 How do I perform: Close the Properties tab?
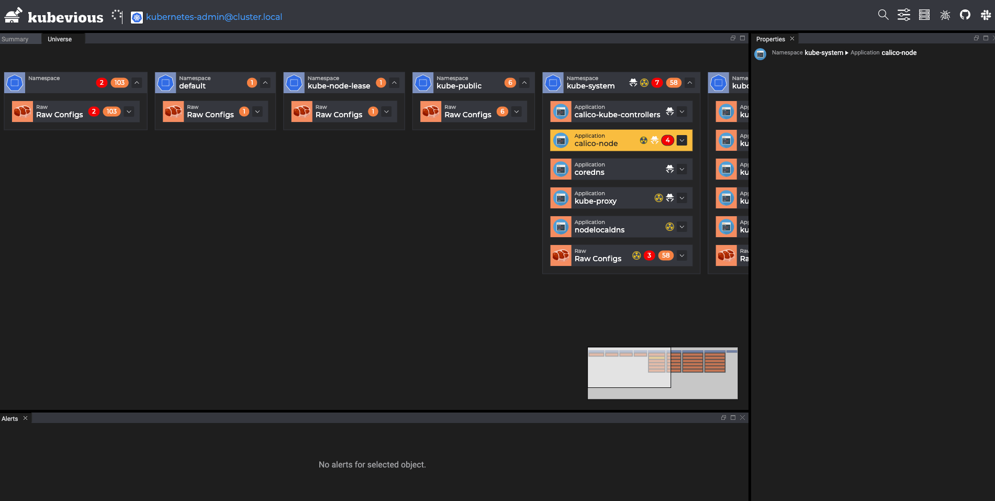click(792, 39)
